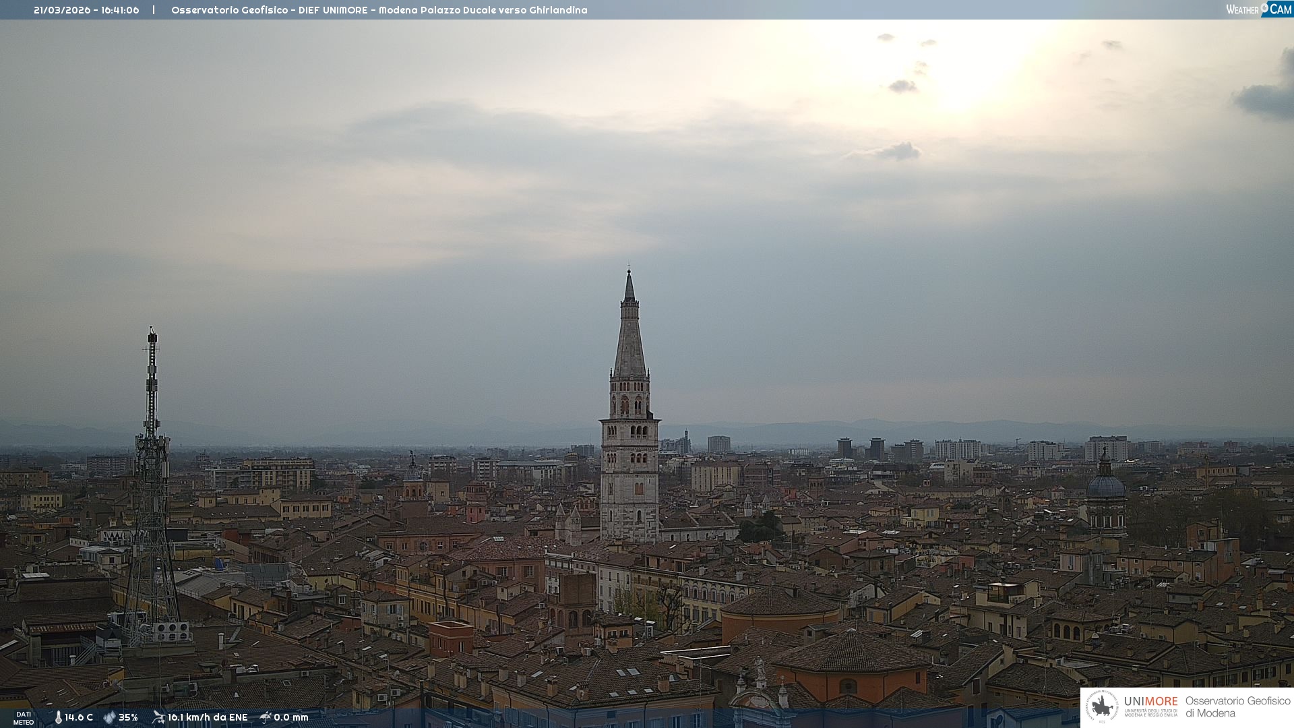Click the blue church dome on right

pos(1105,487)
